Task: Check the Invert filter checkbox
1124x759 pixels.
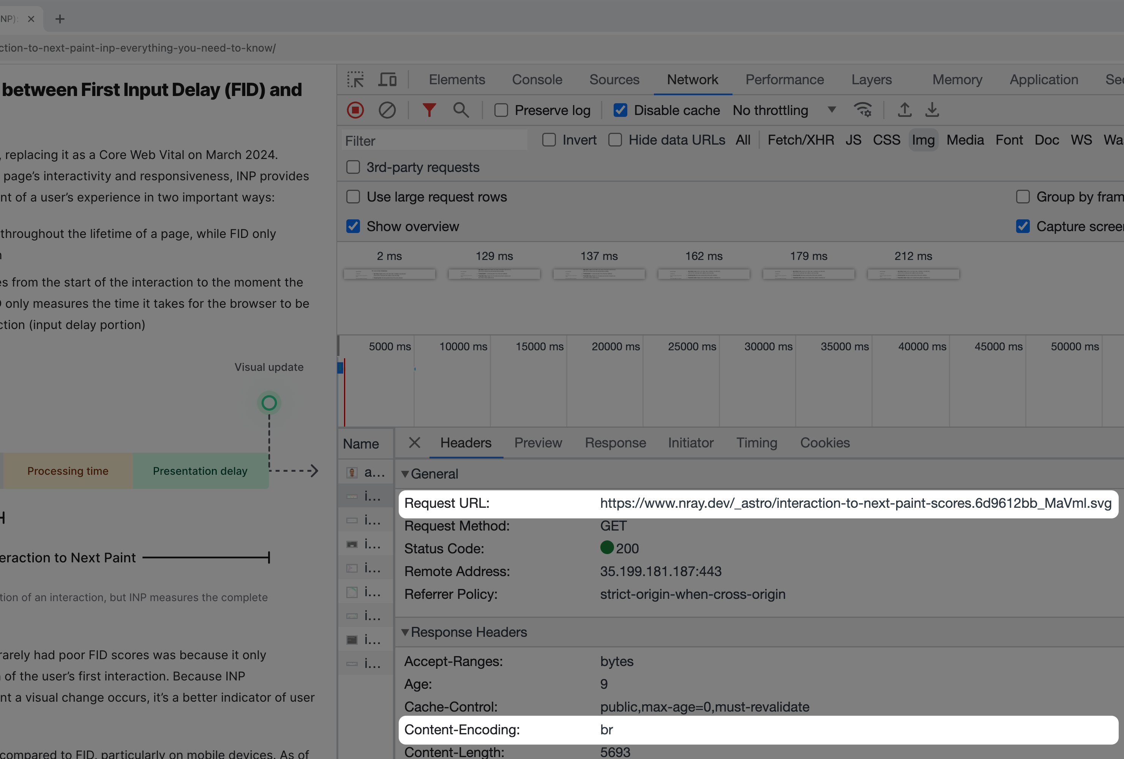Action: 549,140
